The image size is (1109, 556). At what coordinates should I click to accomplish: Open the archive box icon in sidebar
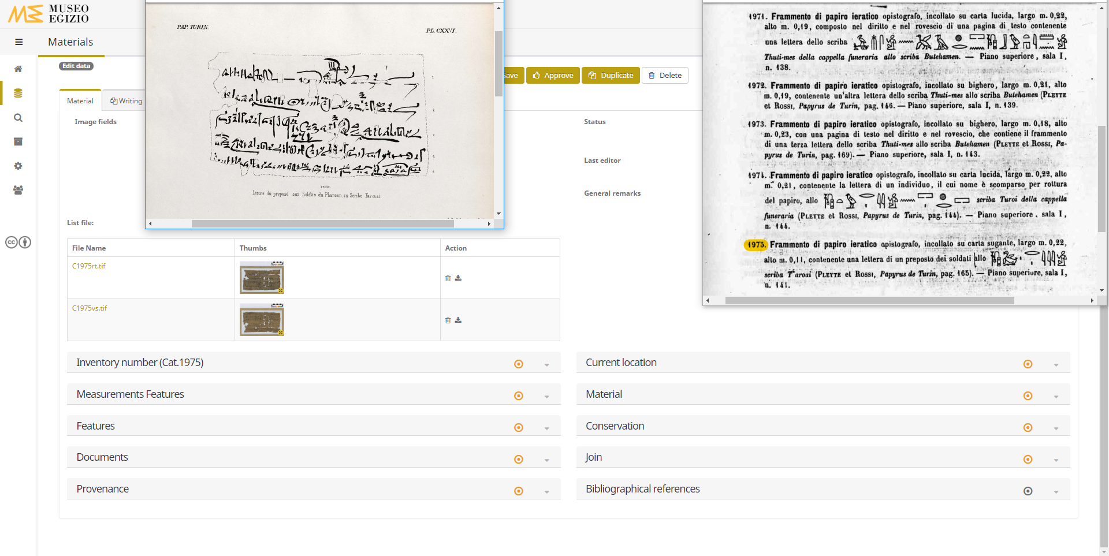tap(18, 141)
